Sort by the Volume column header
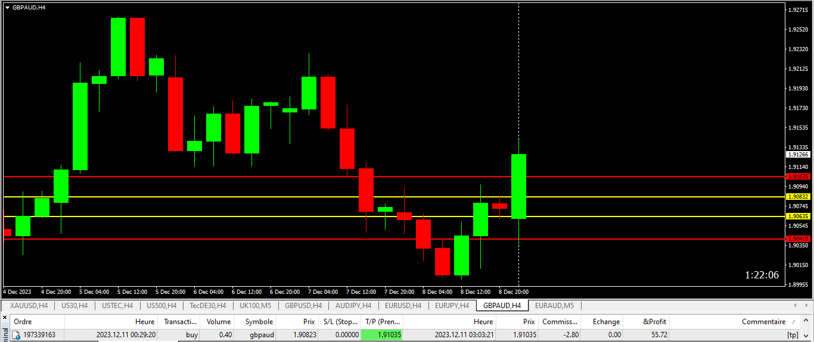814x342 pixels. (x=219, y=322)
